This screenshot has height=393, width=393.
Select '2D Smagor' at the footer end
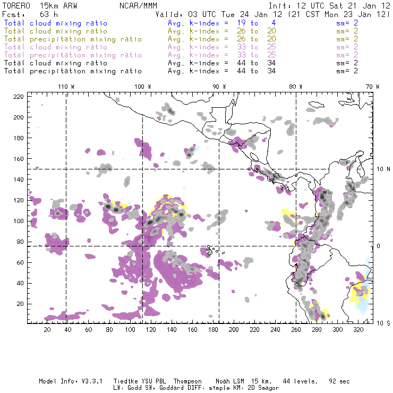263,388
